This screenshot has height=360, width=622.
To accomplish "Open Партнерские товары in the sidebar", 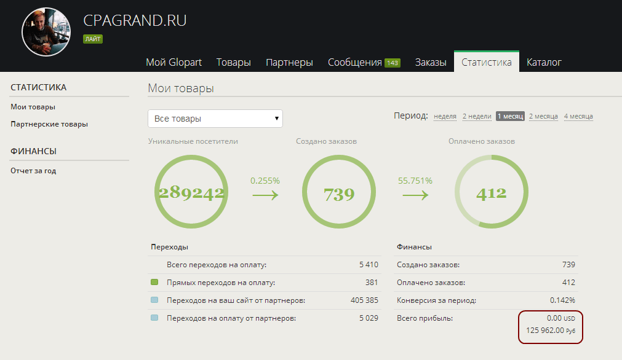I will tap(49, 124).
